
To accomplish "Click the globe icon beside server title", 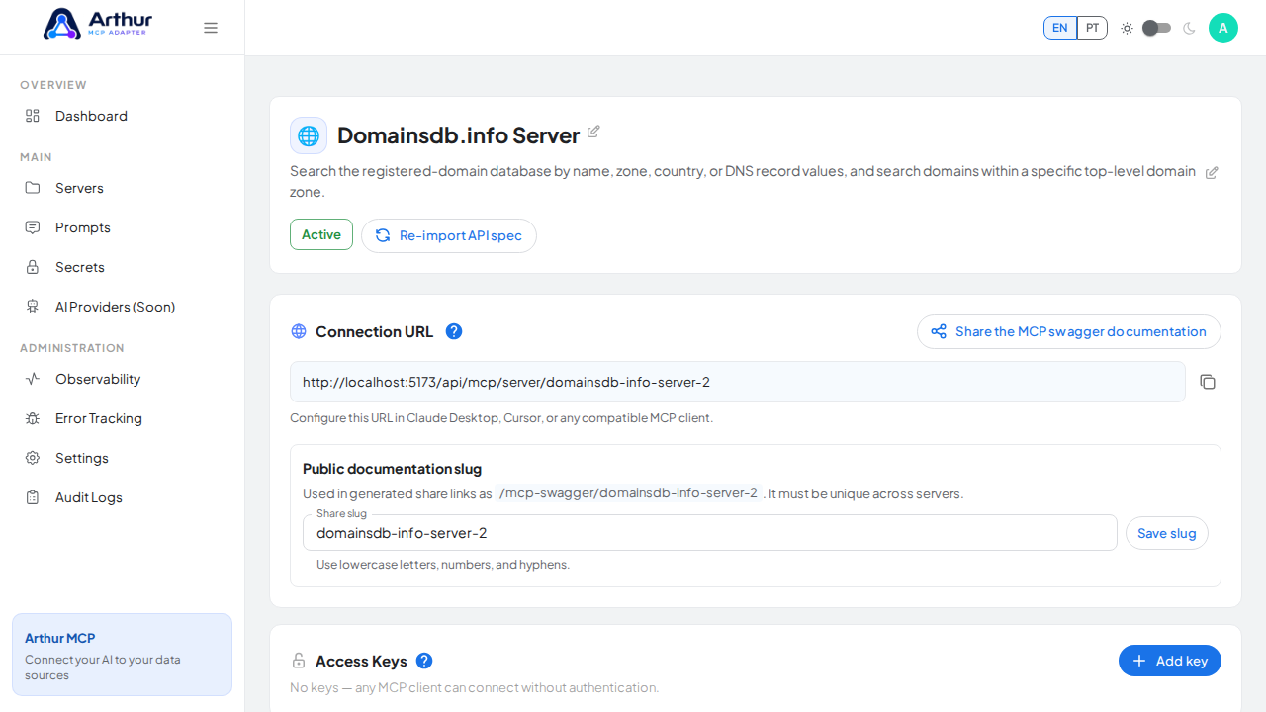I will click(x=309, y=135).
